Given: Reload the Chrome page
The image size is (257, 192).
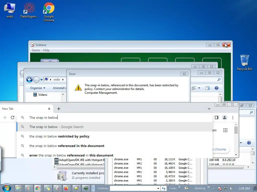Looking at the screenshot, I should tap(13, 117).
